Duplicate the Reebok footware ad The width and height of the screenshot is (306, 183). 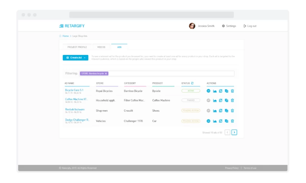226,111
